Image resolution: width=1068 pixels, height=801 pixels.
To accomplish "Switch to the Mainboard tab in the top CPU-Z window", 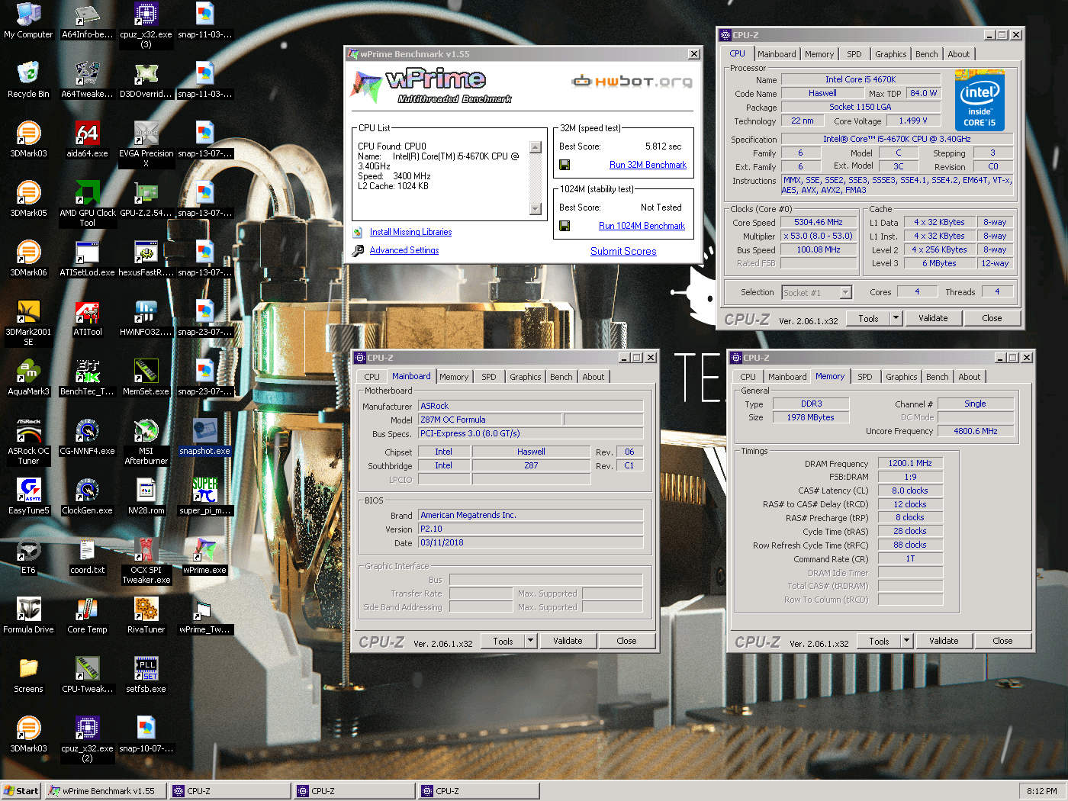I will pyautogui.click(x=777, y=54).
